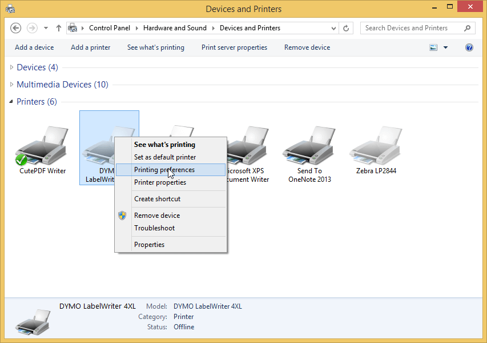Click the Back navigation arrow
487x343 pixels.
tap(16, 28)
